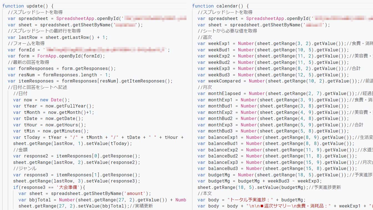Click the 'function update() {' declaration line
Viewport: 373px width, 210px height.
28,6
